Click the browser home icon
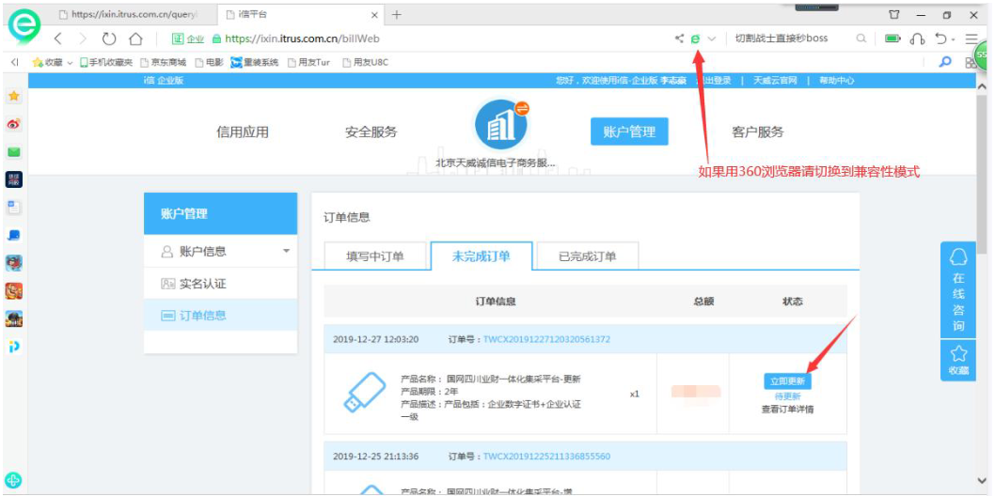This screenshot has height=496, width=995. tap(135, 39)
